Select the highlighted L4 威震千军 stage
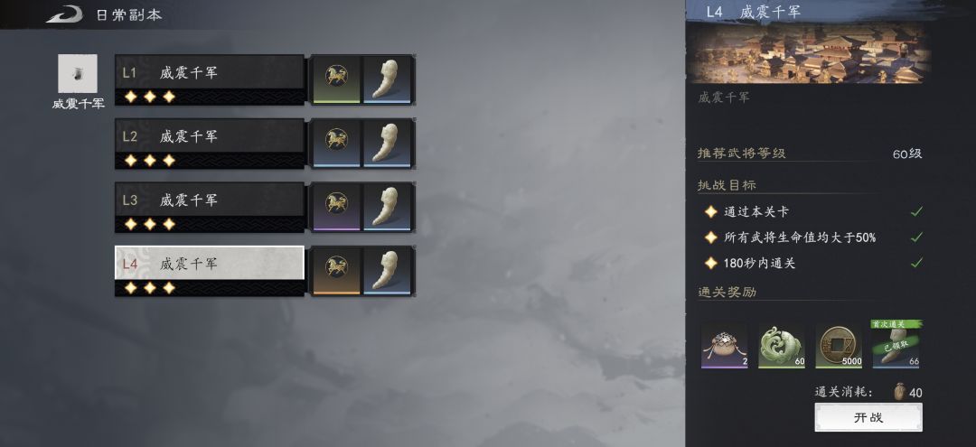Image resolution: width=976 pixels, height=447 pixels. [x=210, y=271]
